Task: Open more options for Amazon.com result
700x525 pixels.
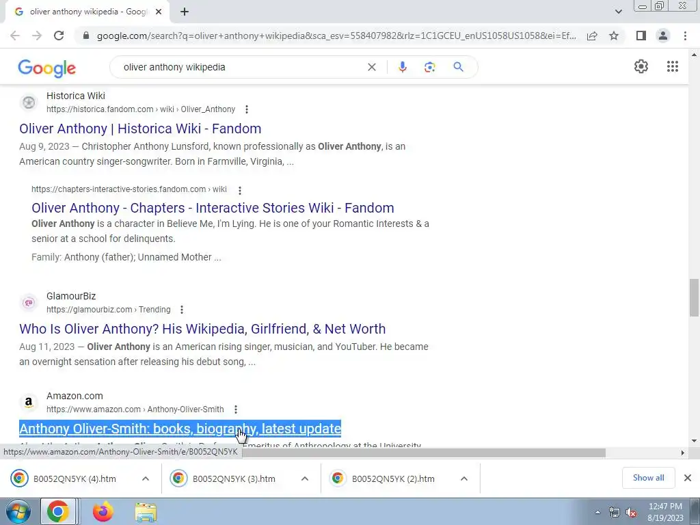Action: (236, 409)
